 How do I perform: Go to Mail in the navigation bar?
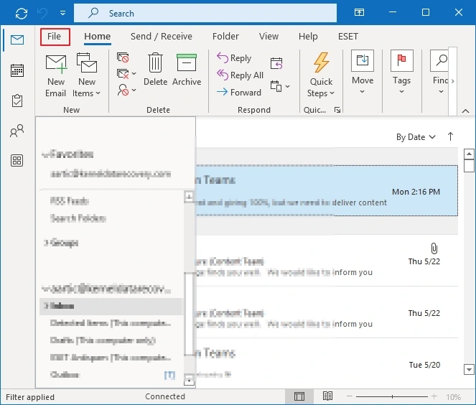(x=17, y=39)
